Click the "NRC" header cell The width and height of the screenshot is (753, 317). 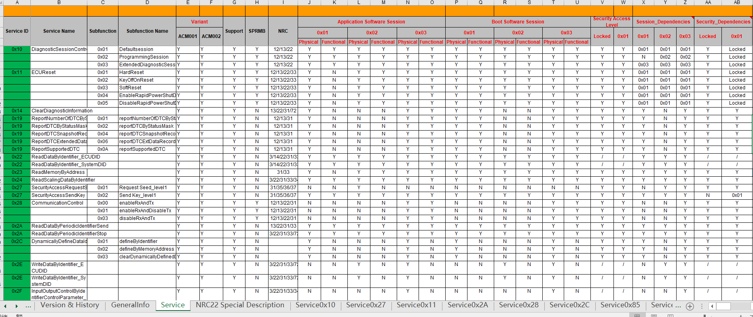click(x=283, y=31)
